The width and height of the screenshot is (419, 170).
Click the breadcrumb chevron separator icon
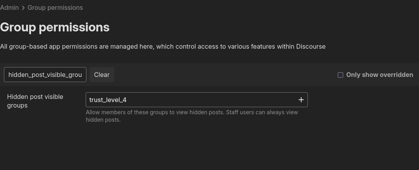pos(23,8)
